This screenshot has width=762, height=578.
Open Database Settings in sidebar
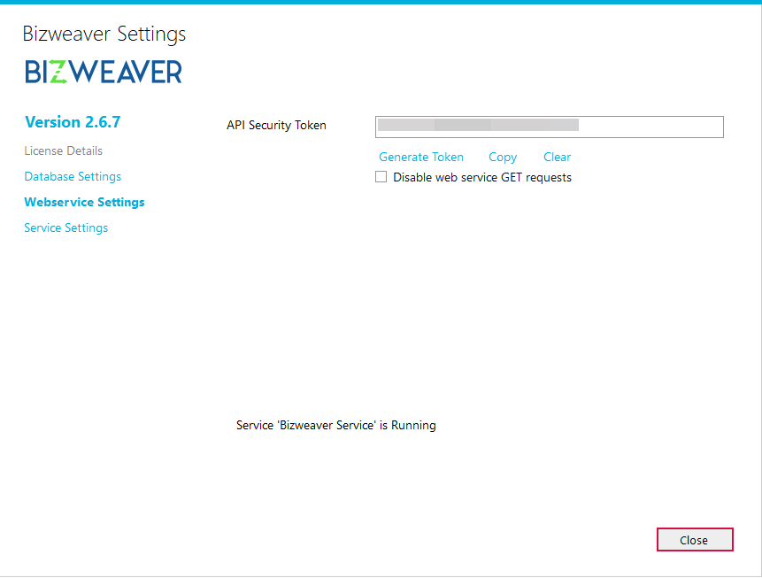point(73,176)
